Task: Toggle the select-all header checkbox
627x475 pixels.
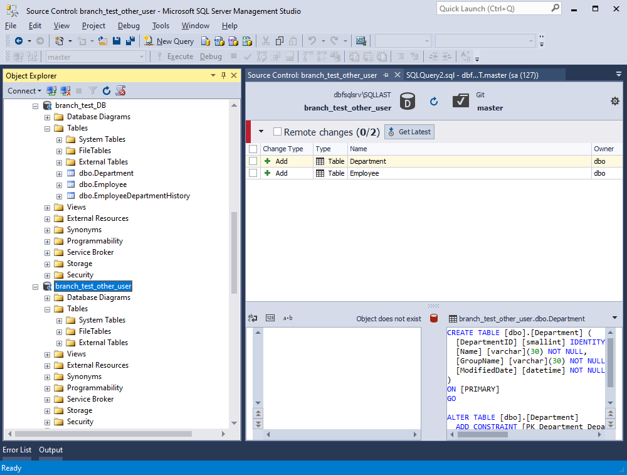Action: [x=253, y=149]
